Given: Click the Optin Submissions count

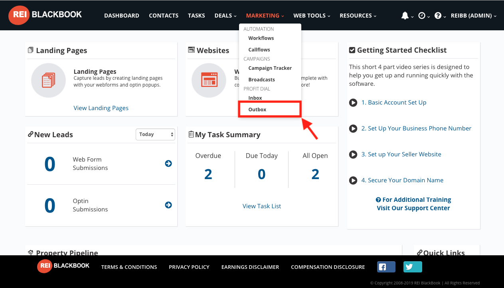Looking at the screenshot, I should [50, 205].
